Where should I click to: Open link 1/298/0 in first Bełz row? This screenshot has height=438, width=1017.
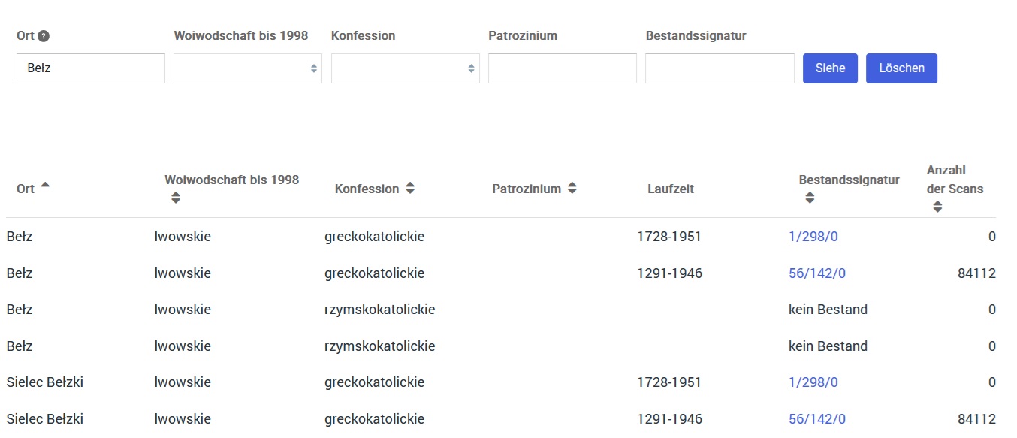813,237
